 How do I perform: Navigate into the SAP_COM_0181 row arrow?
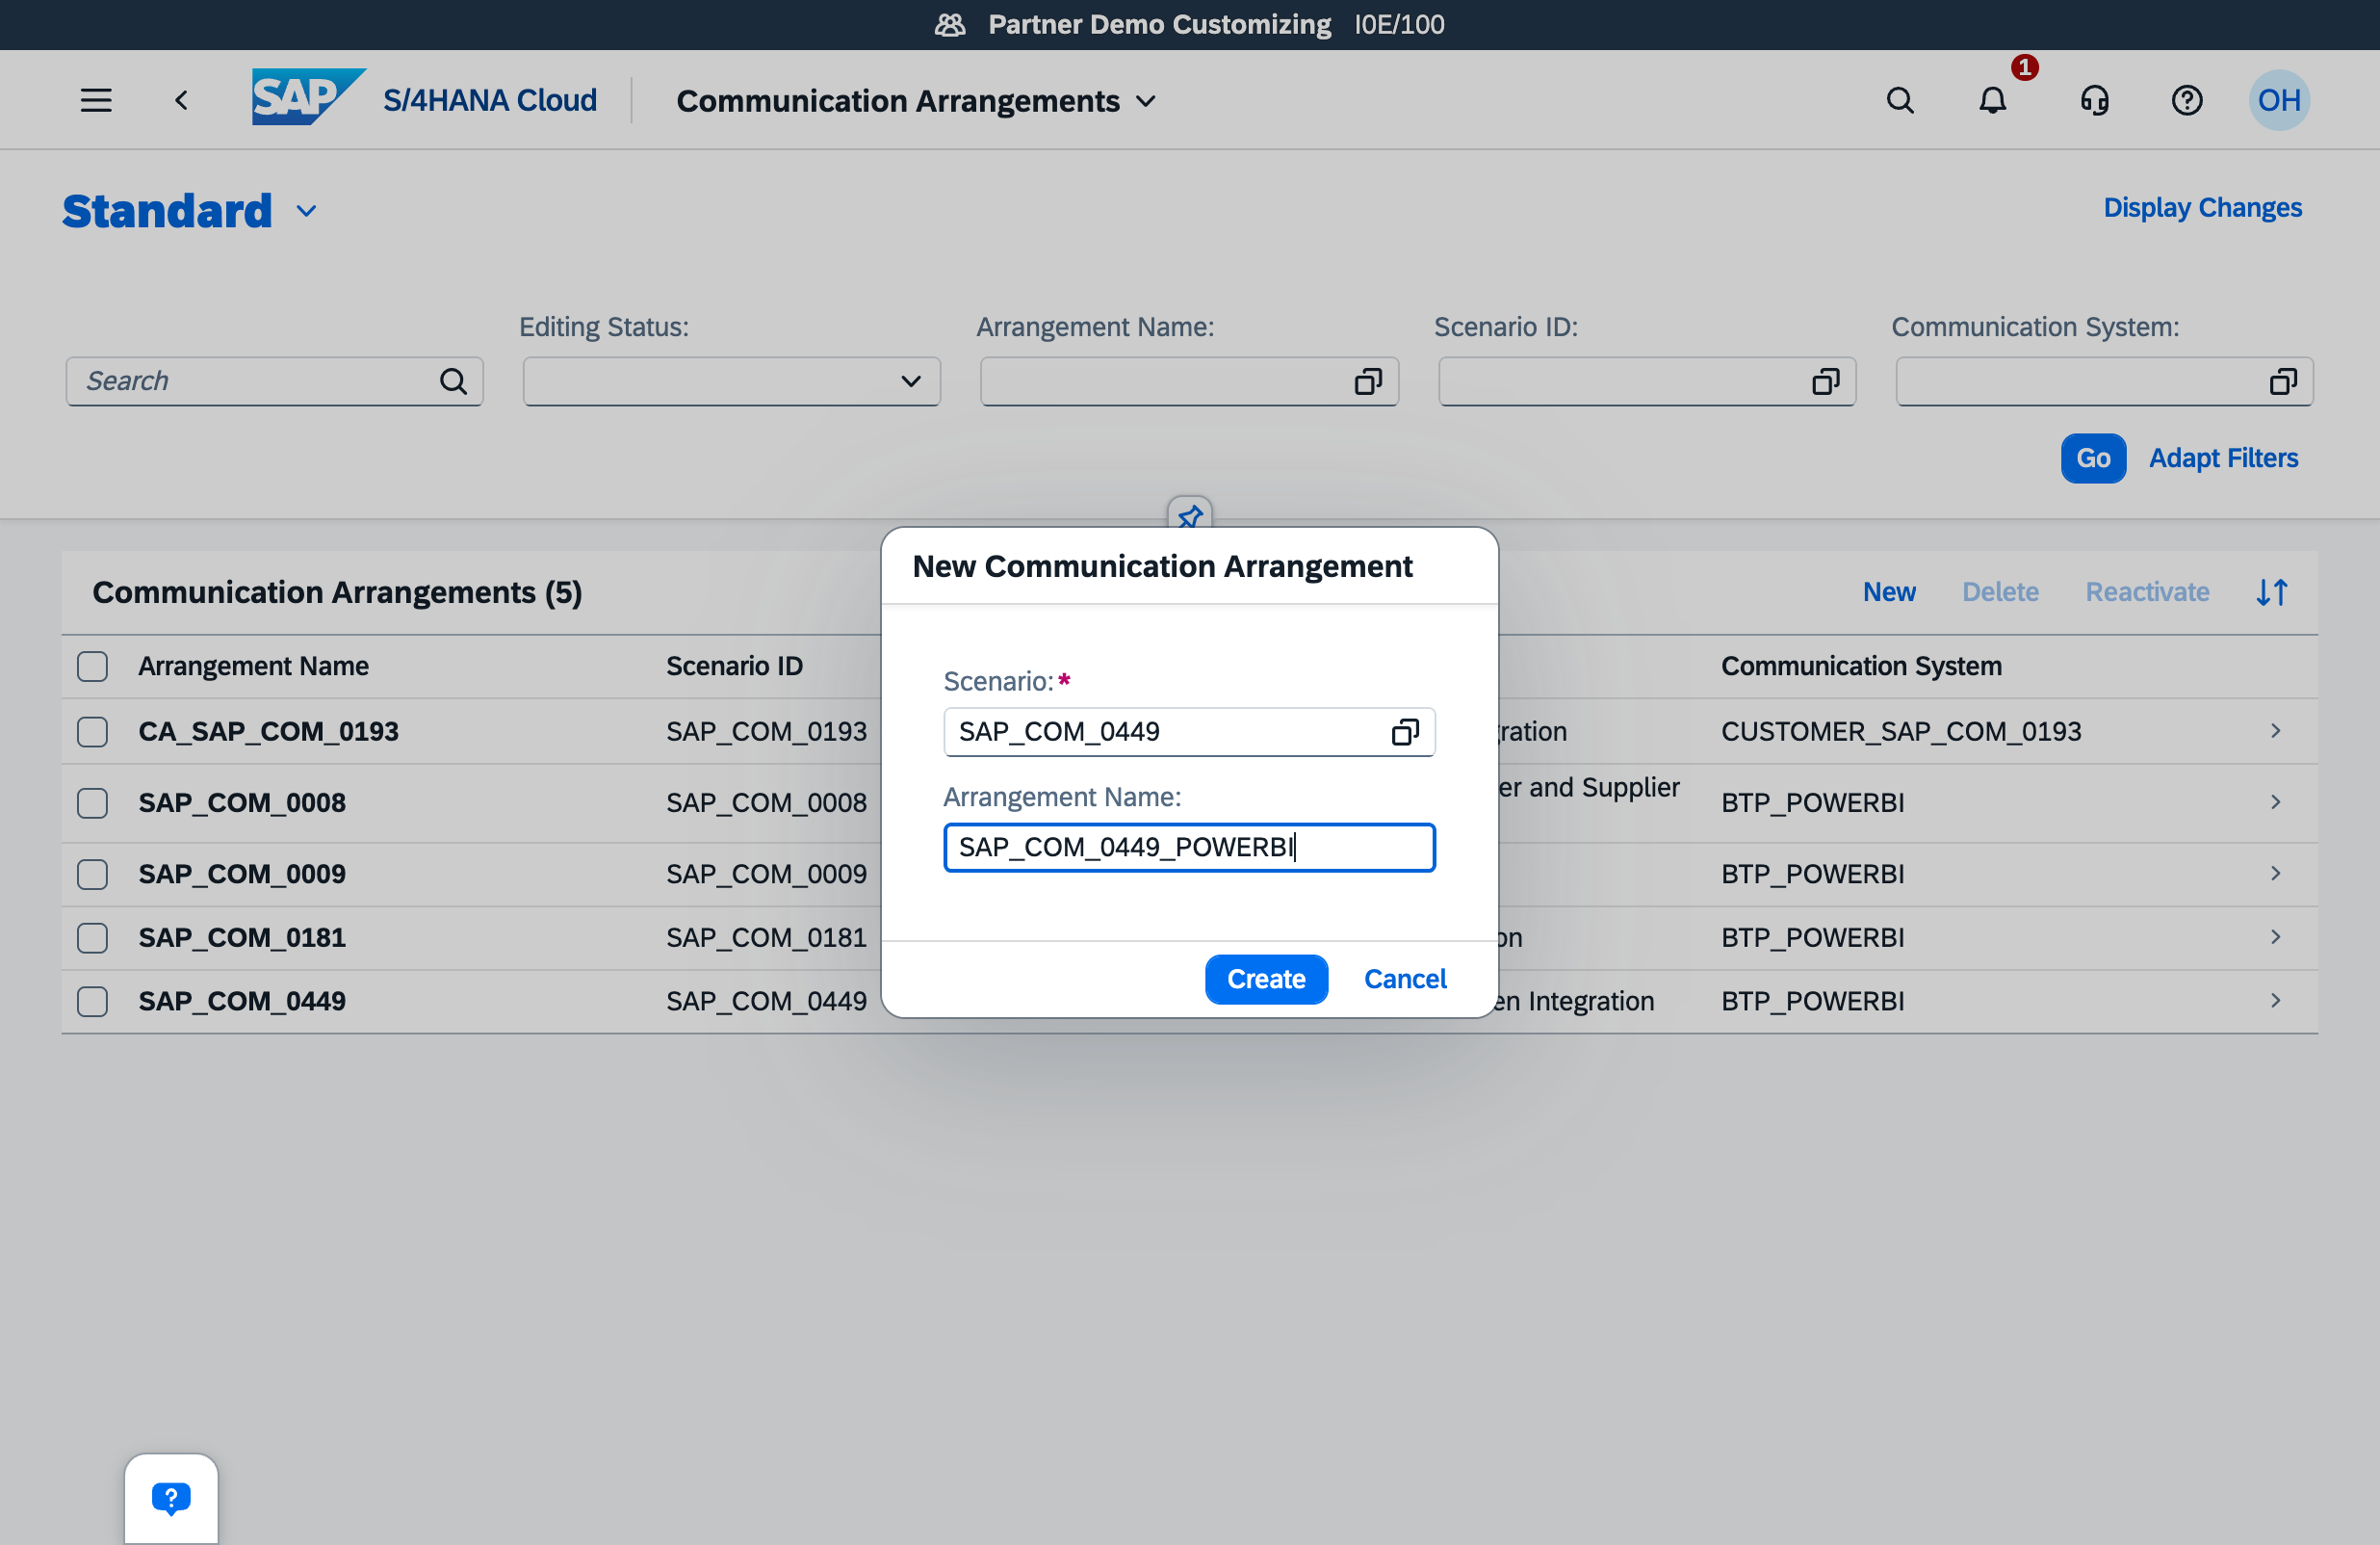pos(2275,937)
